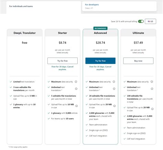This screenshot has height=150, width=163.
Task: Open the US country selector
Action: [x=150, y=21]
